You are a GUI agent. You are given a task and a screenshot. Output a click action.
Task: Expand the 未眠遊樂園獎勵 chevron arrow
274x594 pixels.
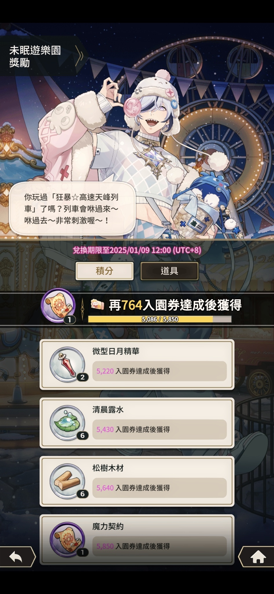click(x=79, y=56)
